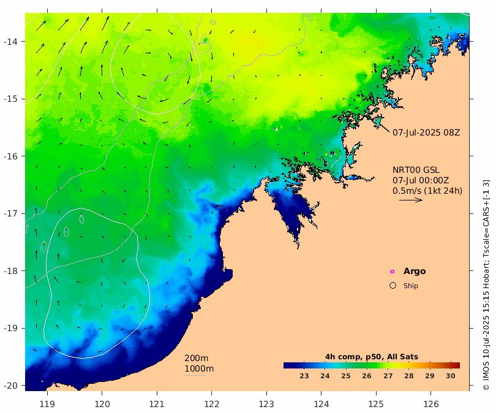Click colorbar tick value 28

click(x=408, y=376)
